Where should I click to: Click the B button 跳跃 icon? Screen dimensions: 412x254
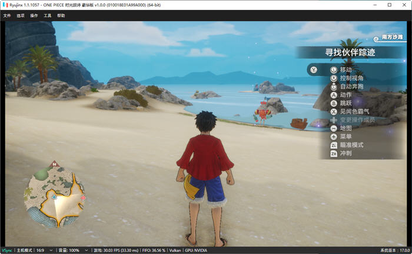[334, 103]
